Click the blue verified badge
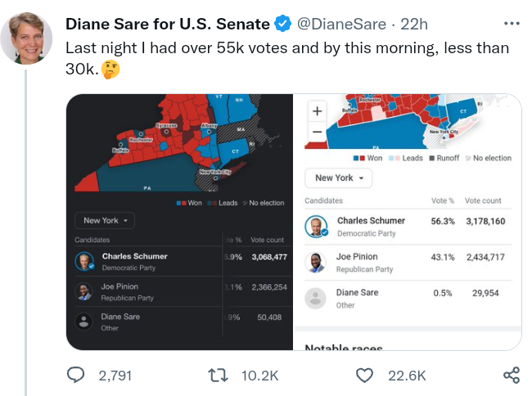The width and height of the screenshot is (532, 396). (x=282, y=25)
